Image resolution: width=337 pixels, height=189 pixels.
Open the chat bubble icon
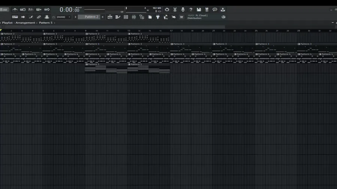[215, 9]
